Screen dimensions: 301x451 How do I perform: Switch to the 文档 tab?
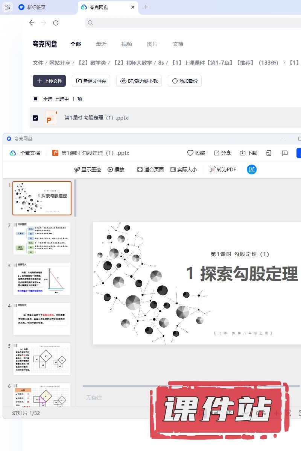[178, 44]
